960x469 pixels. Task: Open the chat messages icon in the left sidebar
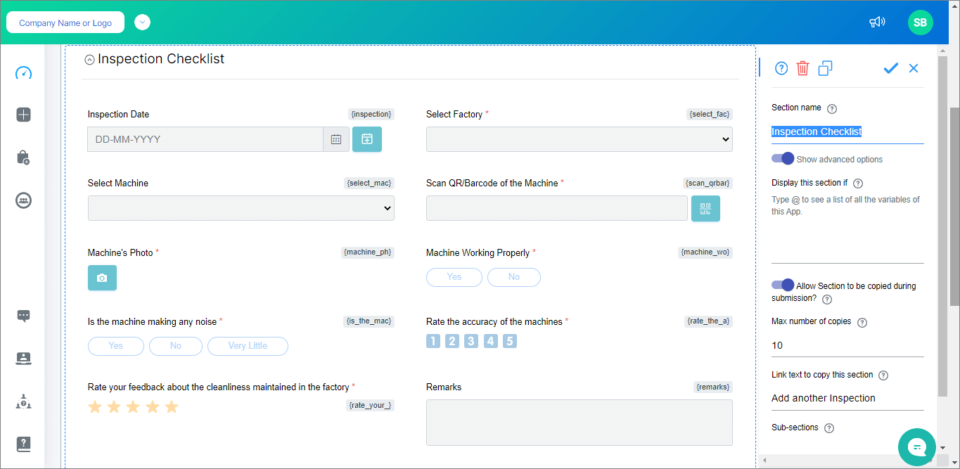23,316
